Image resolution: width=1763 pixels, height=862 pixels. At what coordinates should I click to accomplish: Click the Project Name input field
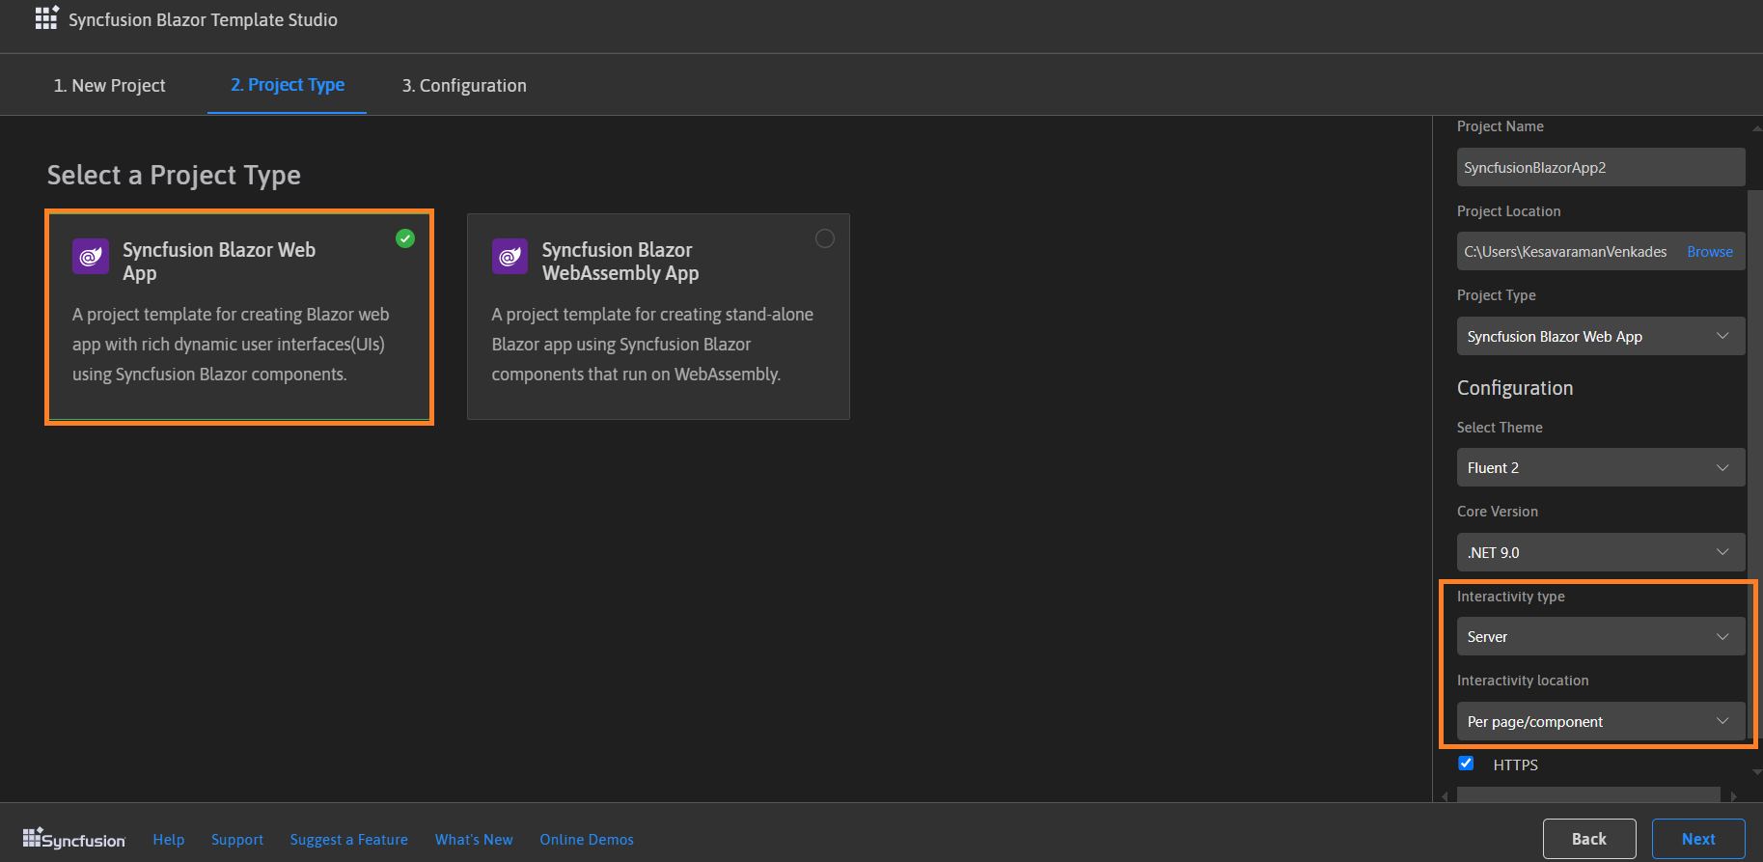tap(1601, 167)
